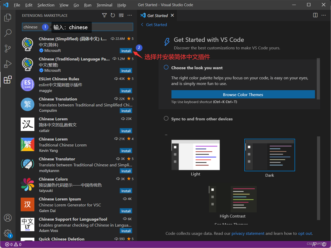This screenshot has height=248, width=331.
Task: Install Chinese Colors extension
Action: (x=126, y=191)
